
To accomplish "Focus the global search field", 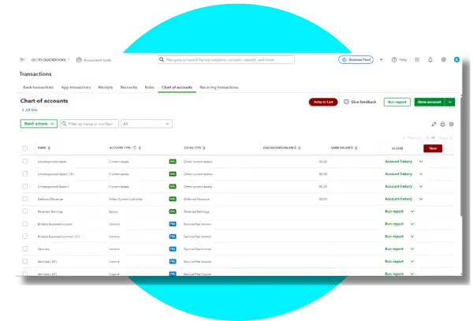I will [x=226, y=60].
